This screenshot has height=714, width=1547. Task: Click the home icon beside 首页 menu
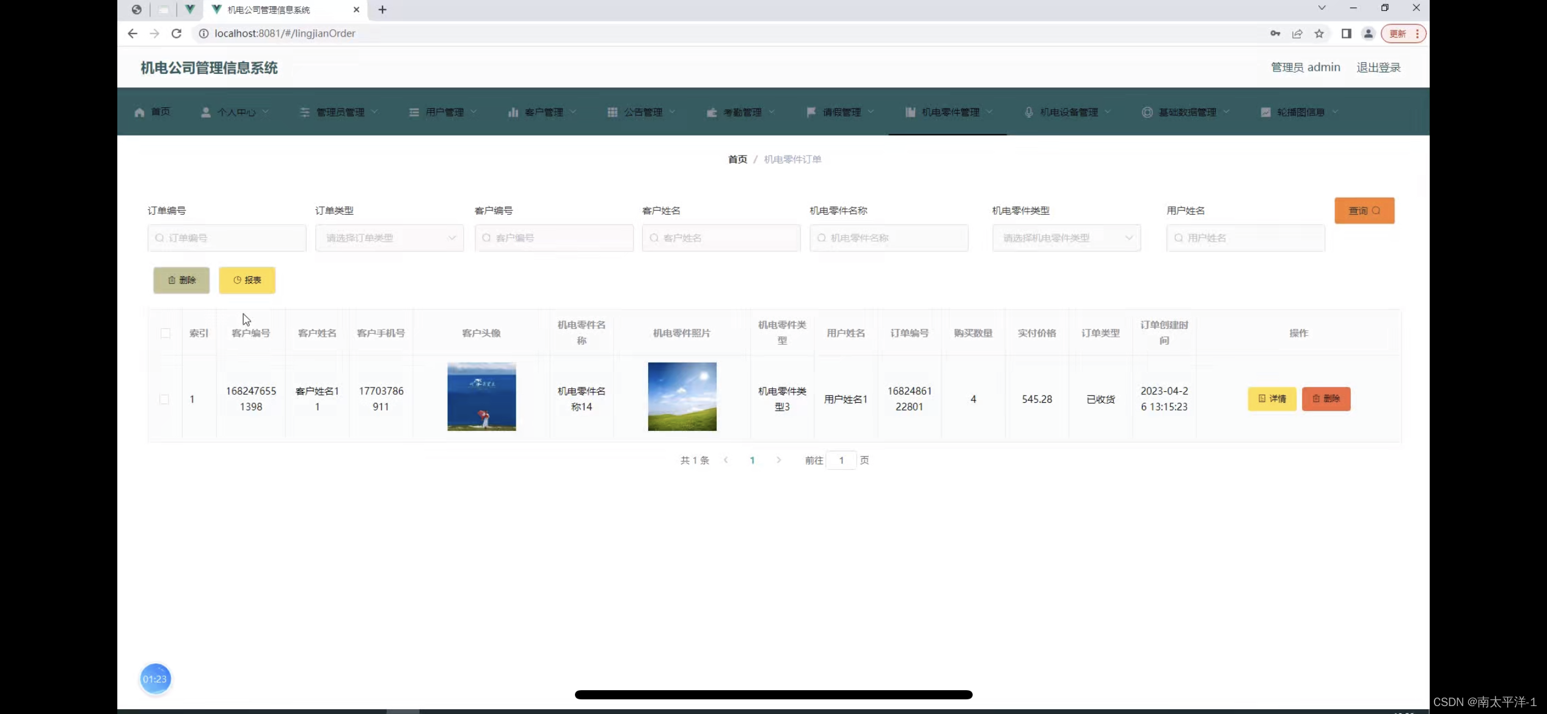pyautogui.click(x=139, y=112)
